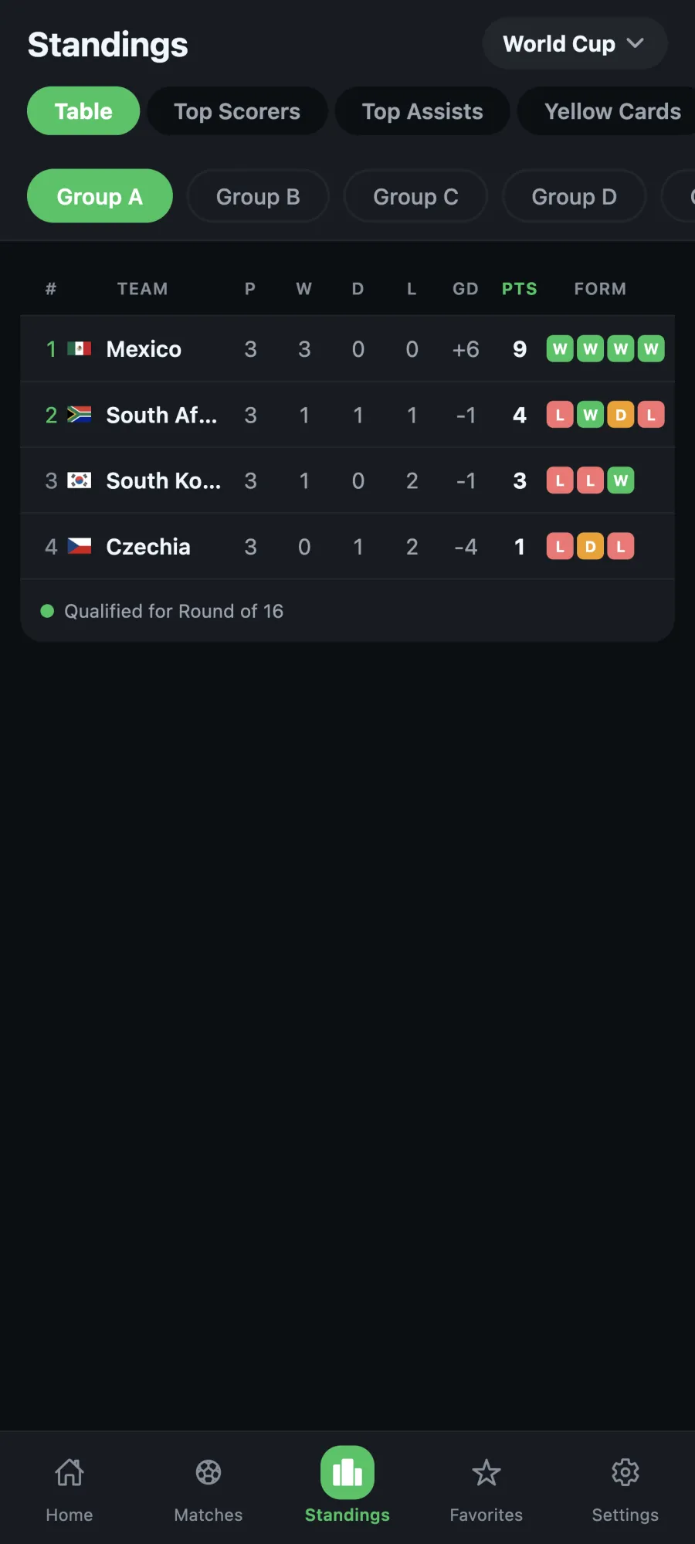The image size is (695, 1544).
Task: Go to Matches via soccer ball icon
Action: click(x=208, y=1472)
